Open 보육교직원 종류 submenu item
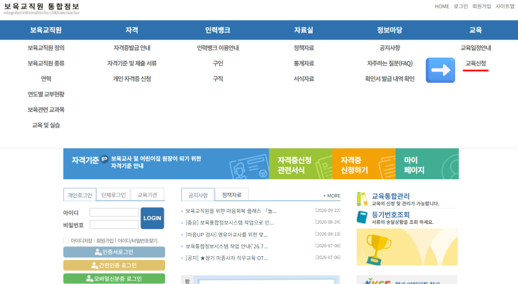Viewport: 518px width, 284px height. (x=46, y=63)
